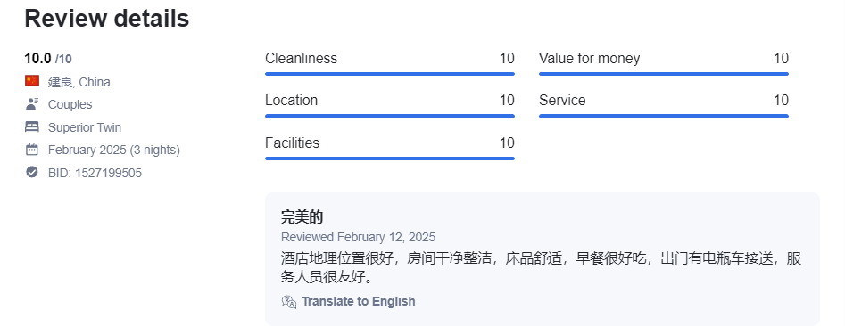845x326 pixels.
Task: Click the Superior Twin room type text
Action: coord(85,127)
